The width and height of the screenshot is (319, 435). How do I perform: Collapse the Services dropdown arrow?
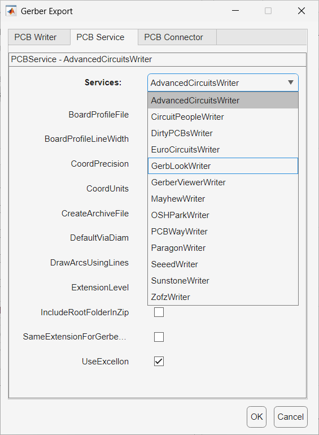290,82
